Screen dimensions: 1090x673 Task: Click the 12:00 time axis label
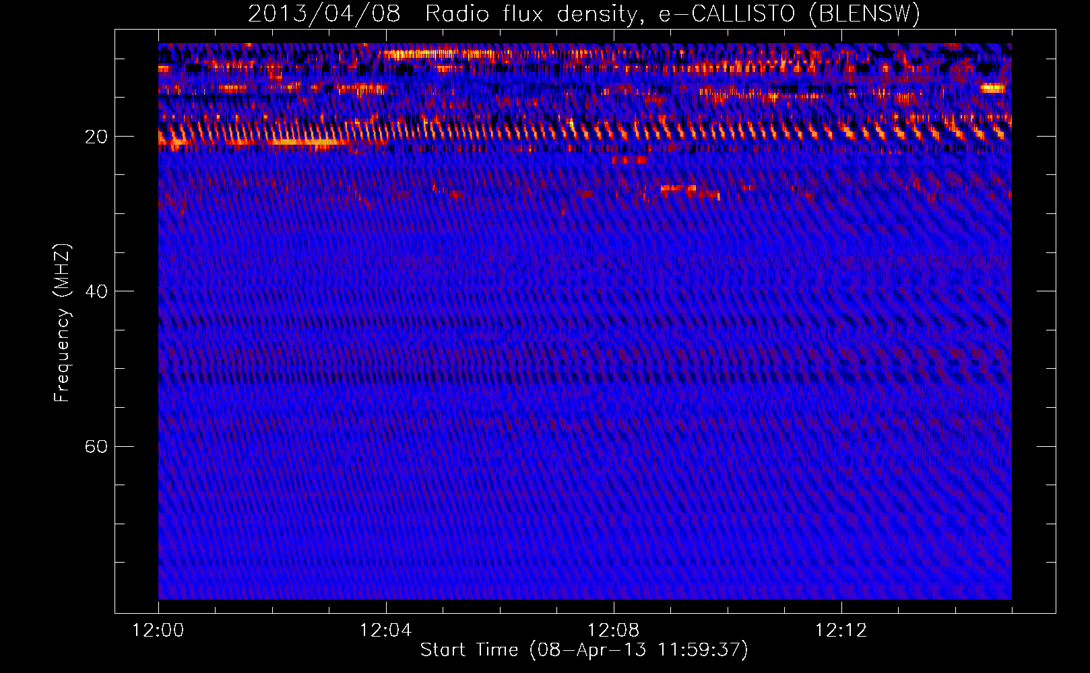pos(158,631)
